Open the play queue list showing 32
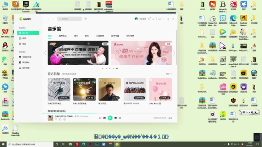 (x=170, y=118)
